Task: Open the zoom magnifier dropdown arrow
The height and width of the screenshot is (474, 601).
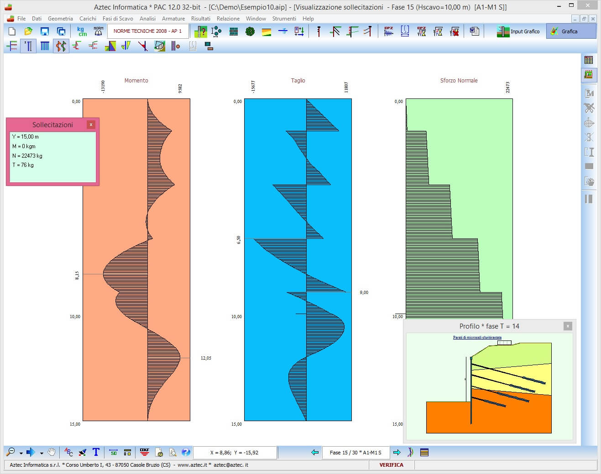Action: 21,453
